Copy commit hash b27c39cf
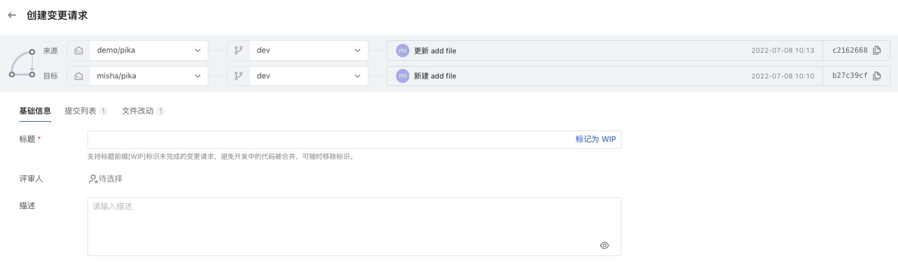 (877, 76)
